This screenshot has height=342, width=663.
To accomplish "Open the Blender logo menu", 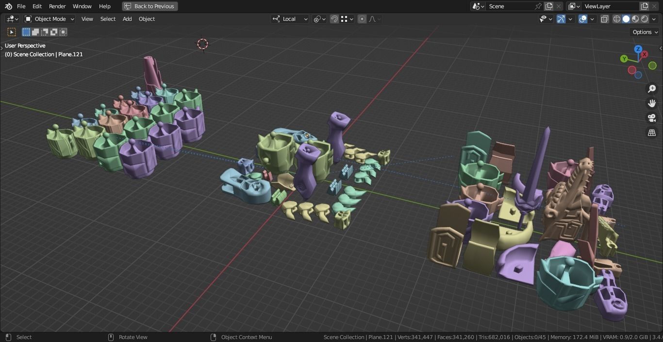I will [8, 6].
